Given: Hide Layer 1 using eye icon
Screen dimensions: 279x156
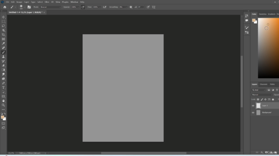Looking at the screenshot, I should [x=253, y=106].
